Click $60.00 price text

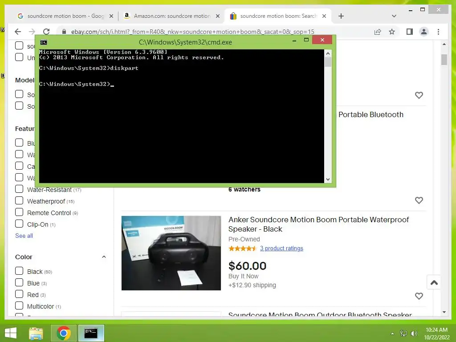click(247, 266)
